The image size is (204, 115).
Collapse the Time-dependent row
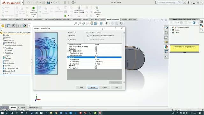point(68,51)
